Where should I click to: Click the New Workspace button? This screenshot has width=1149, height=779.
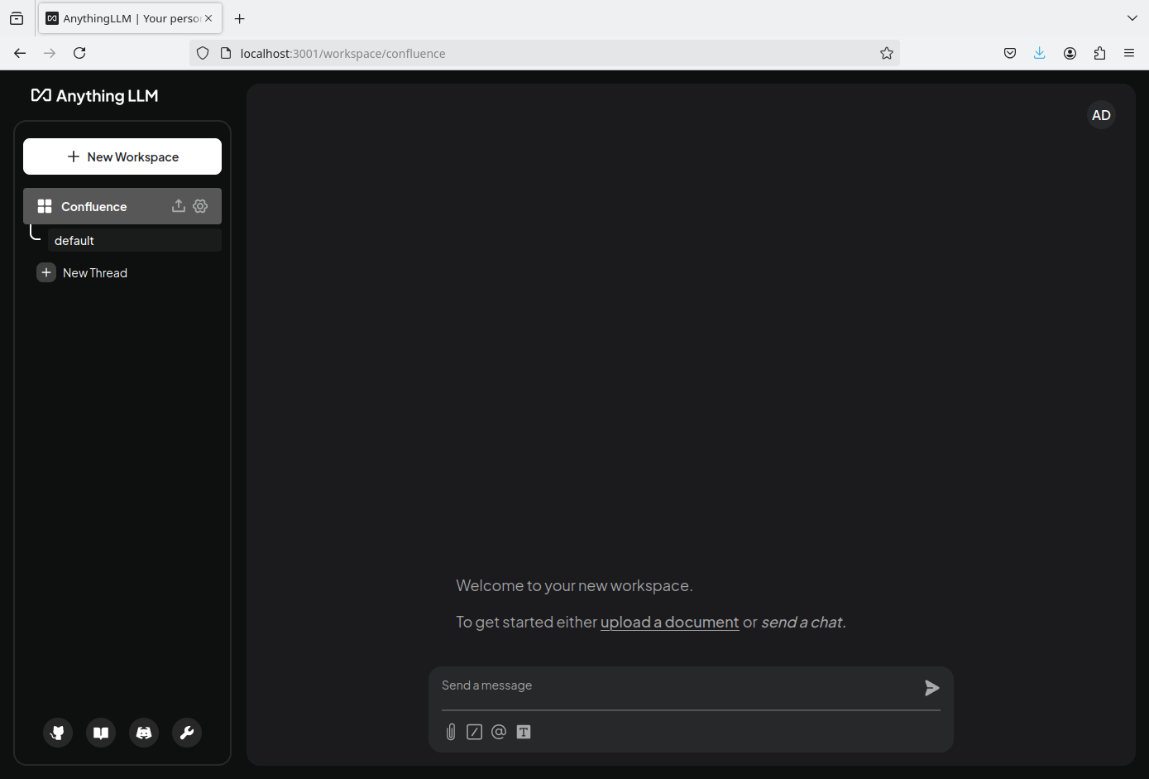click(122, 156)
